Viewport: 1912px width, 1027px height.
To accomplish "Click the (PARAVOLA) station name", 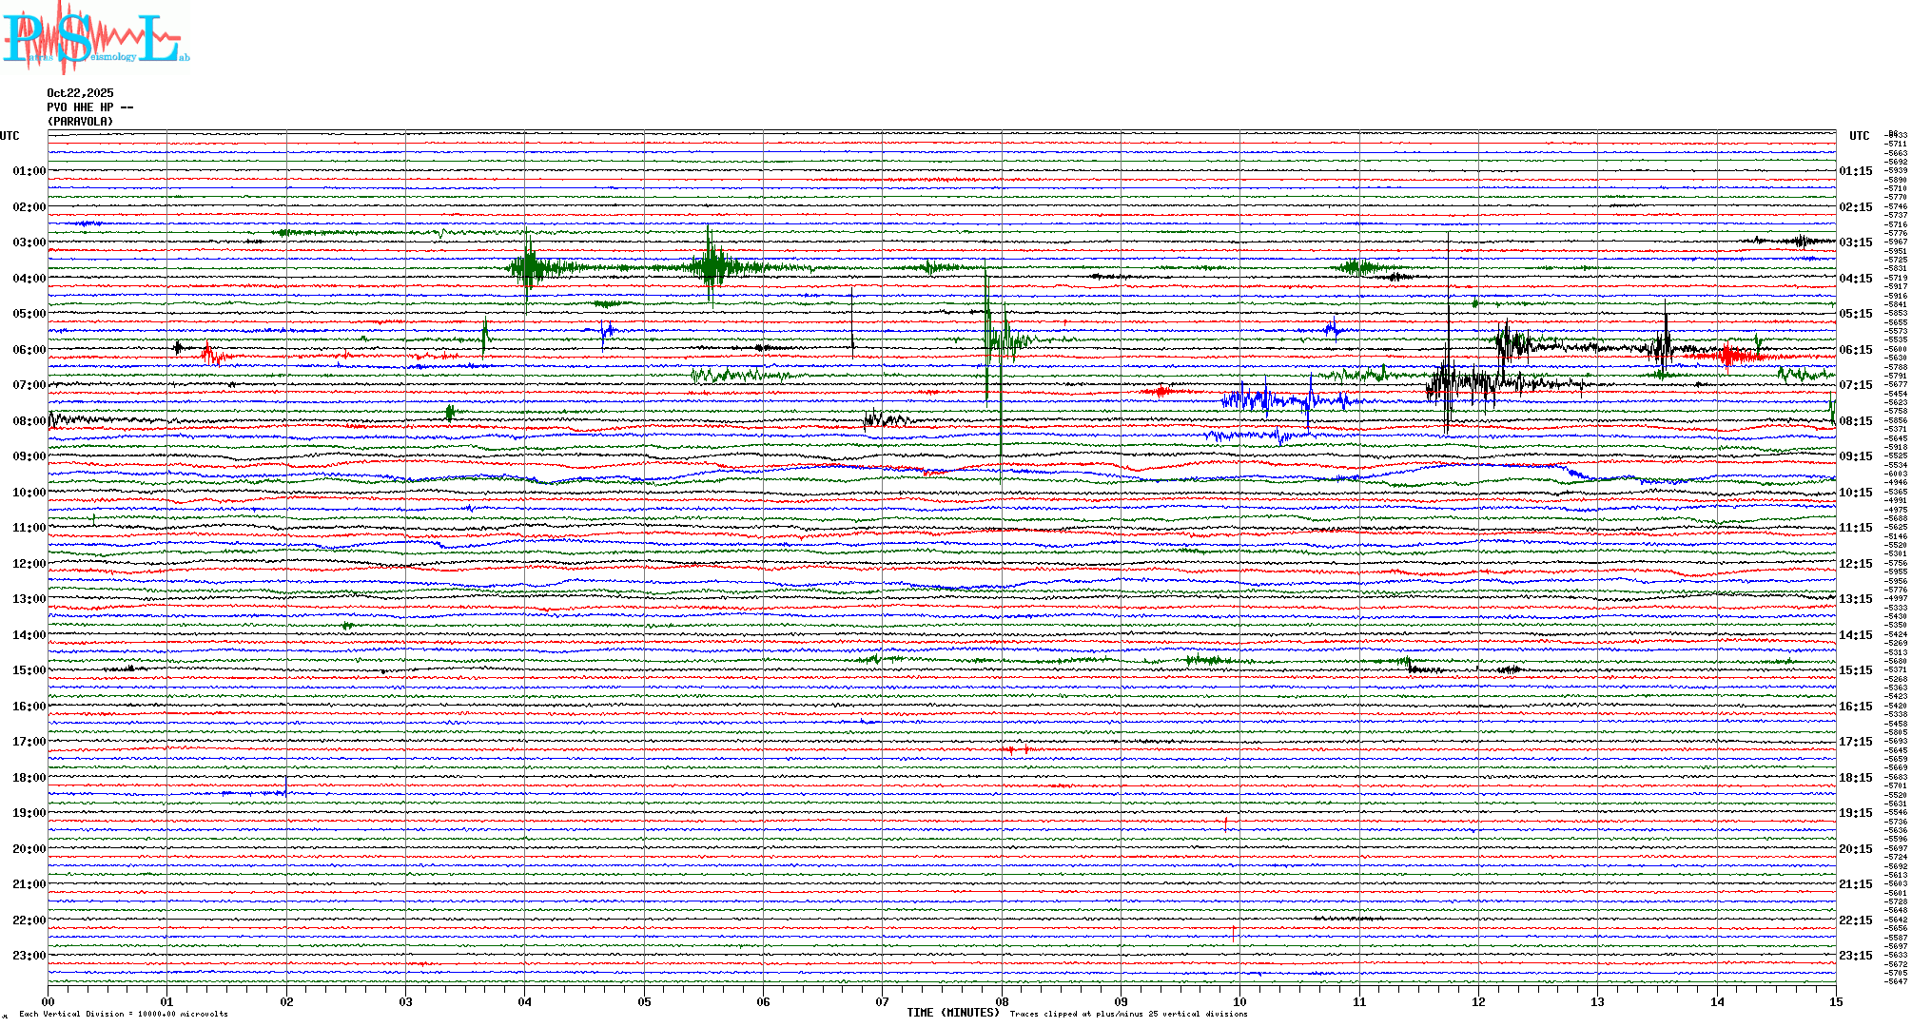I will (80, 122).
